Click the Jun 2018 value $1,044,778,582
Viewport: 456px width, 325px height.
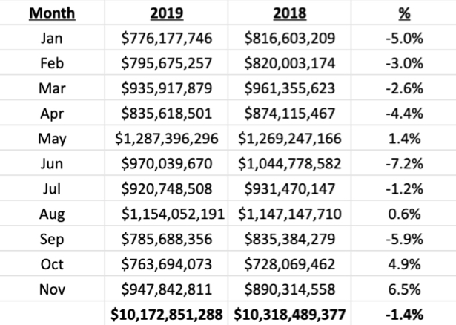coord(290,164)
